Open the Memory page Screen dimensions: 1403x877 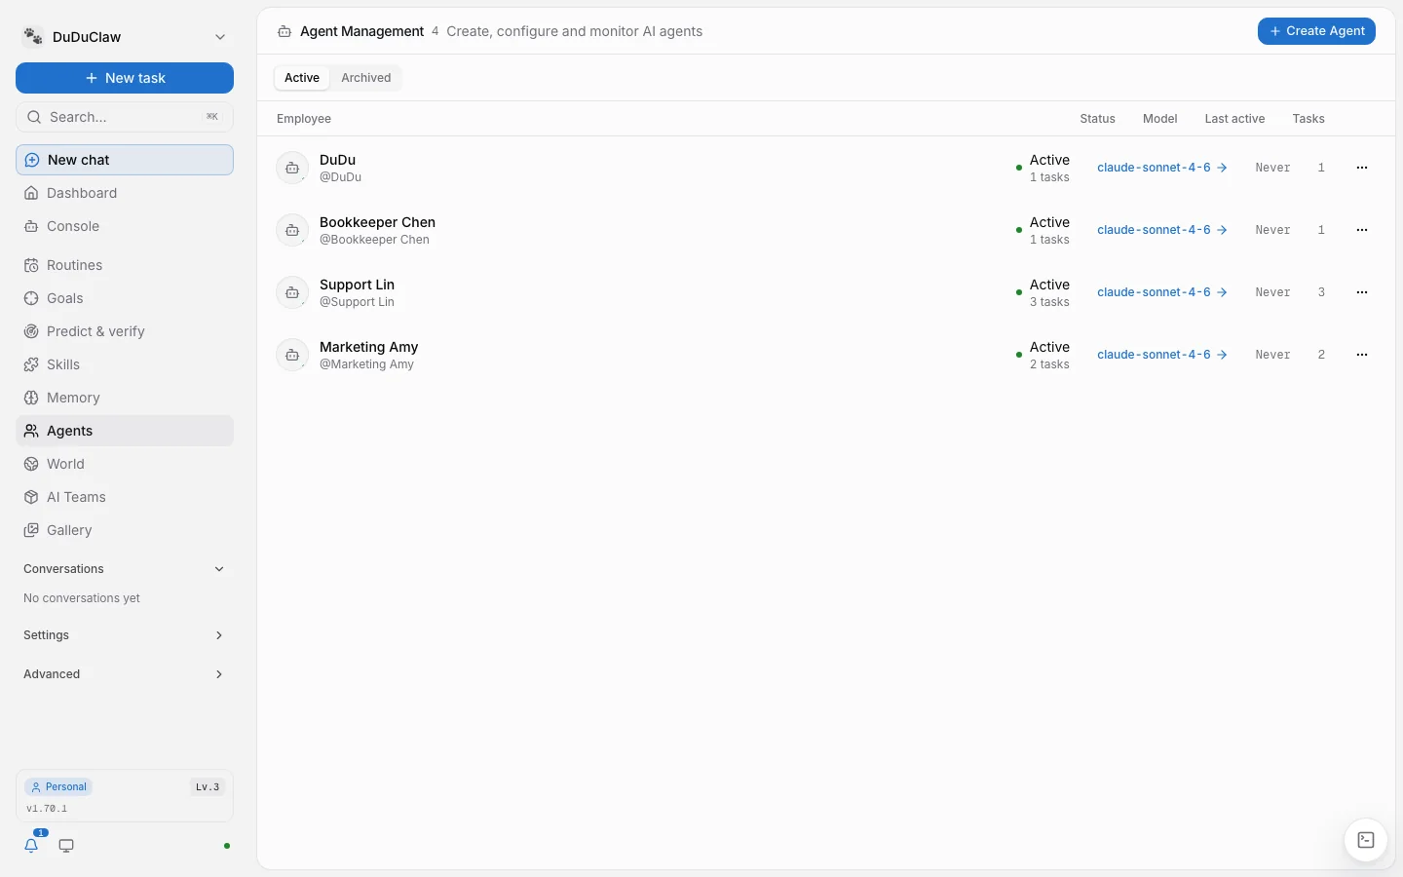125,398
